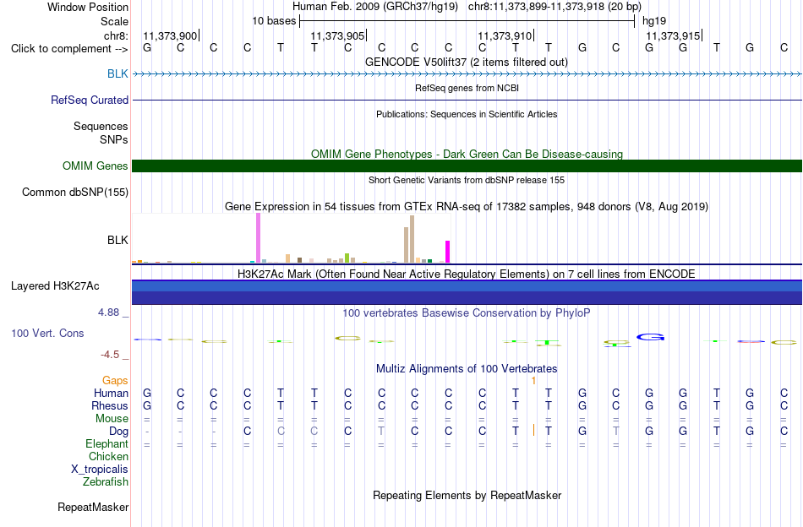Click the 'RefSeq genes from NCBI' title

(467, 88)
